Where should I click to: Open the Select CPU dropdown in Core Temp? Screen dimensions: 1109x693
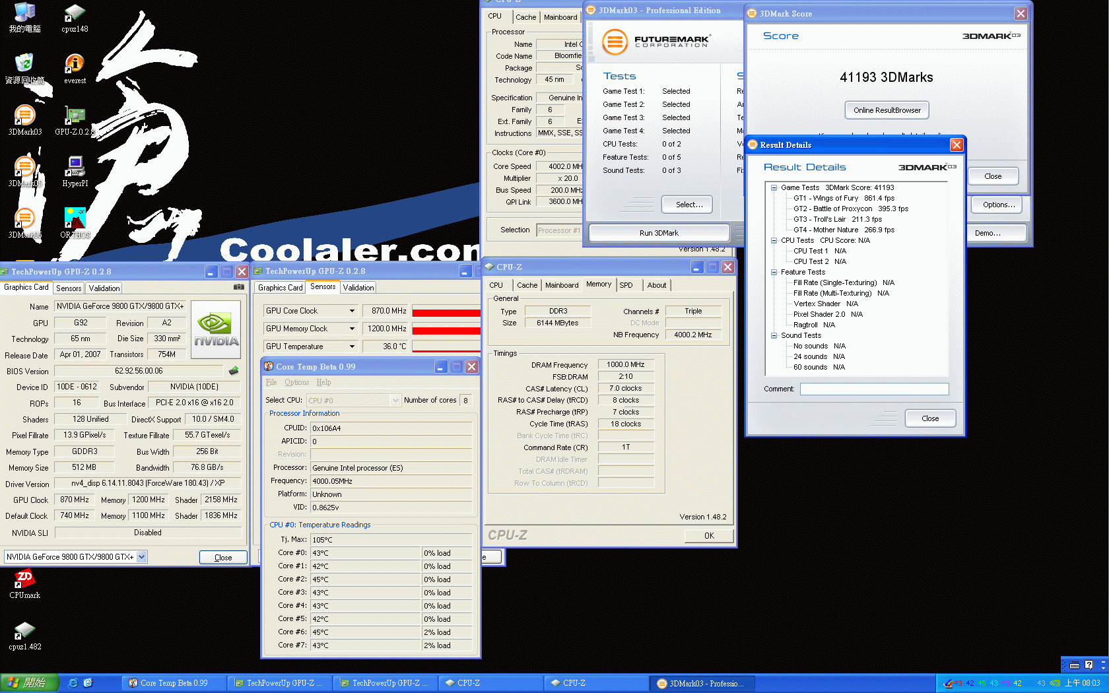point(395,401)
